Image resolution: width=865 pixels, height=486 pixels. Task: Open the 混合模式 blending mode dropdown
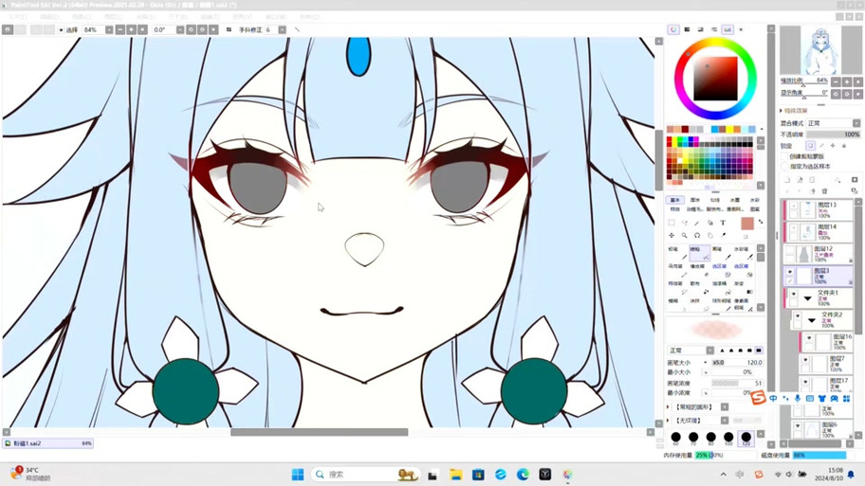(833, 123)
